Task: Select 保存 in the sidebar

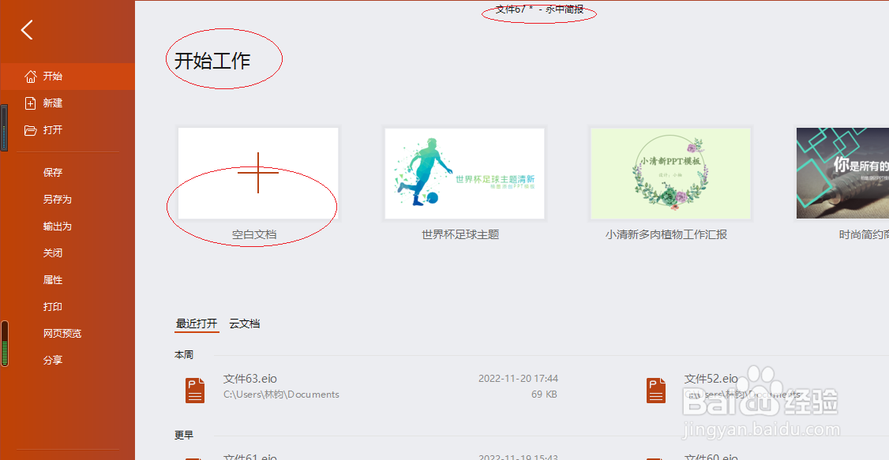Action: click(53, 172)
